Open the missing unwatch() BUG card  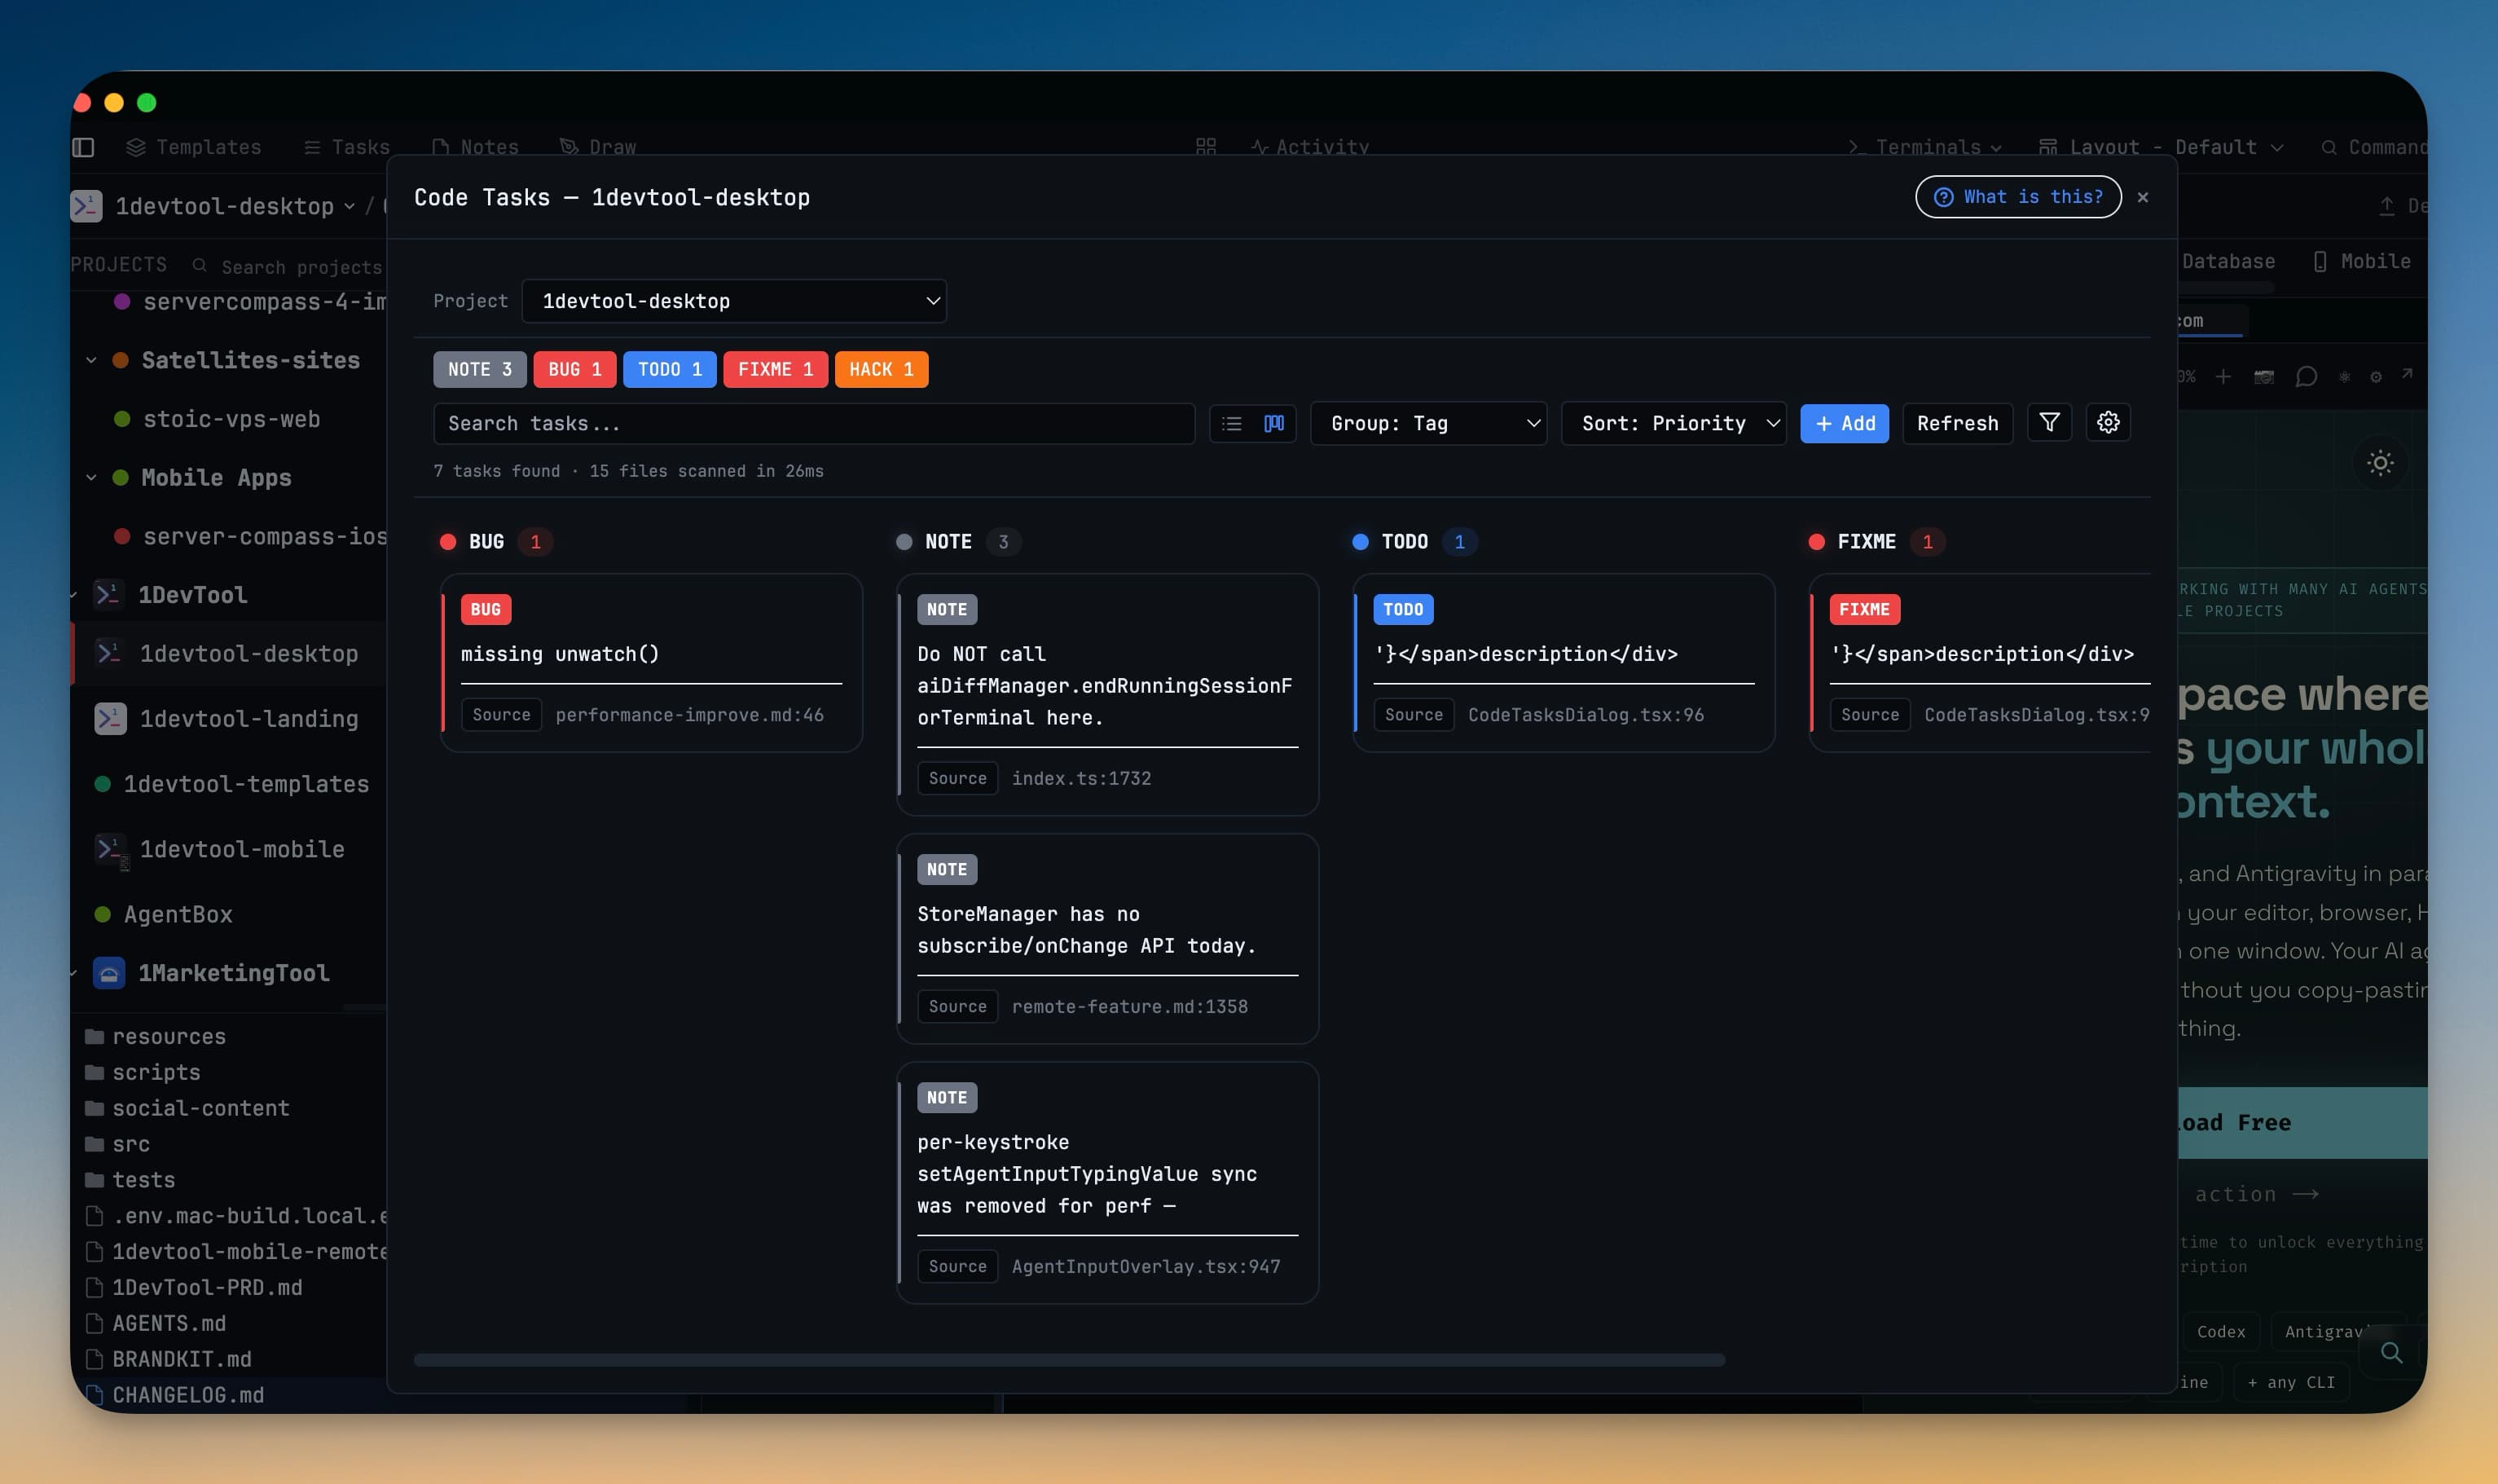652,662
